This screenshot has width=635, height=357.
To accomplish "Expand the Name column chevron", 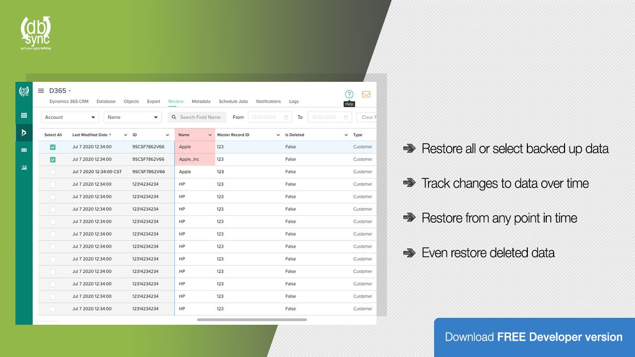I will click(x=210, y=135).
